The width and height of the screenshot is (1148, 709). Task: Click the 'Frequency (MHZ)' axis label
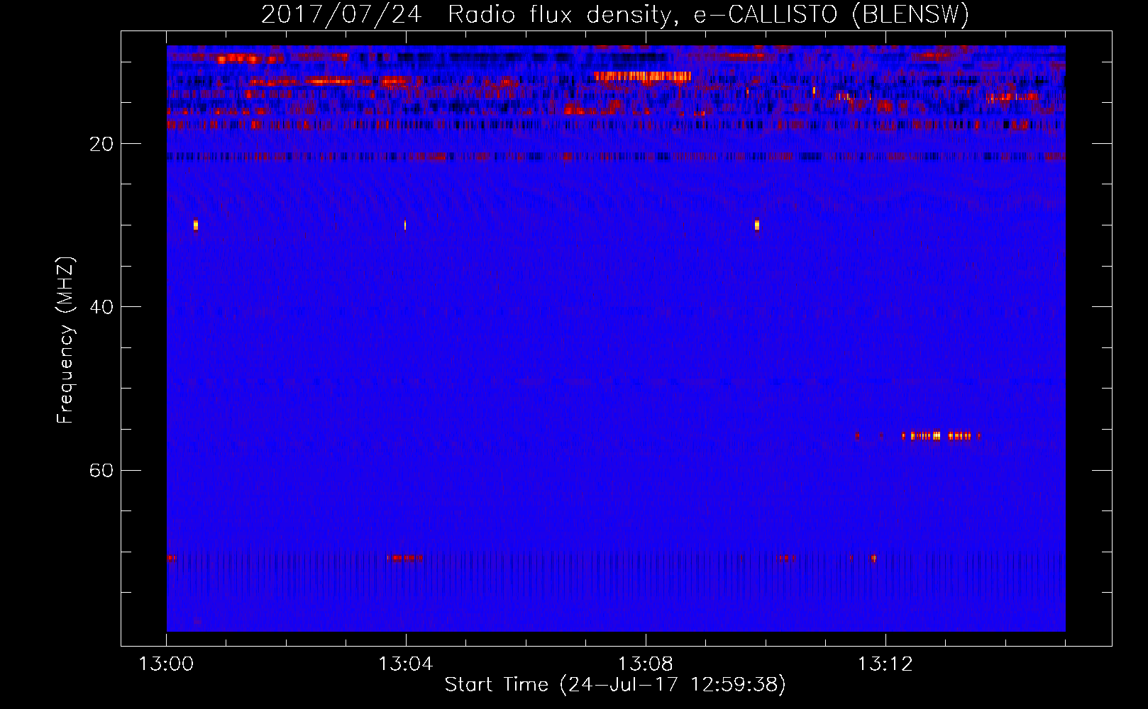click(x=65, y=340)
